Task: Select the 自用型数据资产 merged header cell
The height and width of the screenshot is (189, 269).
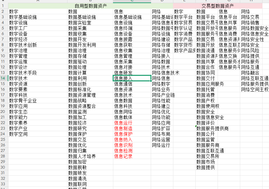Action: 91,6
